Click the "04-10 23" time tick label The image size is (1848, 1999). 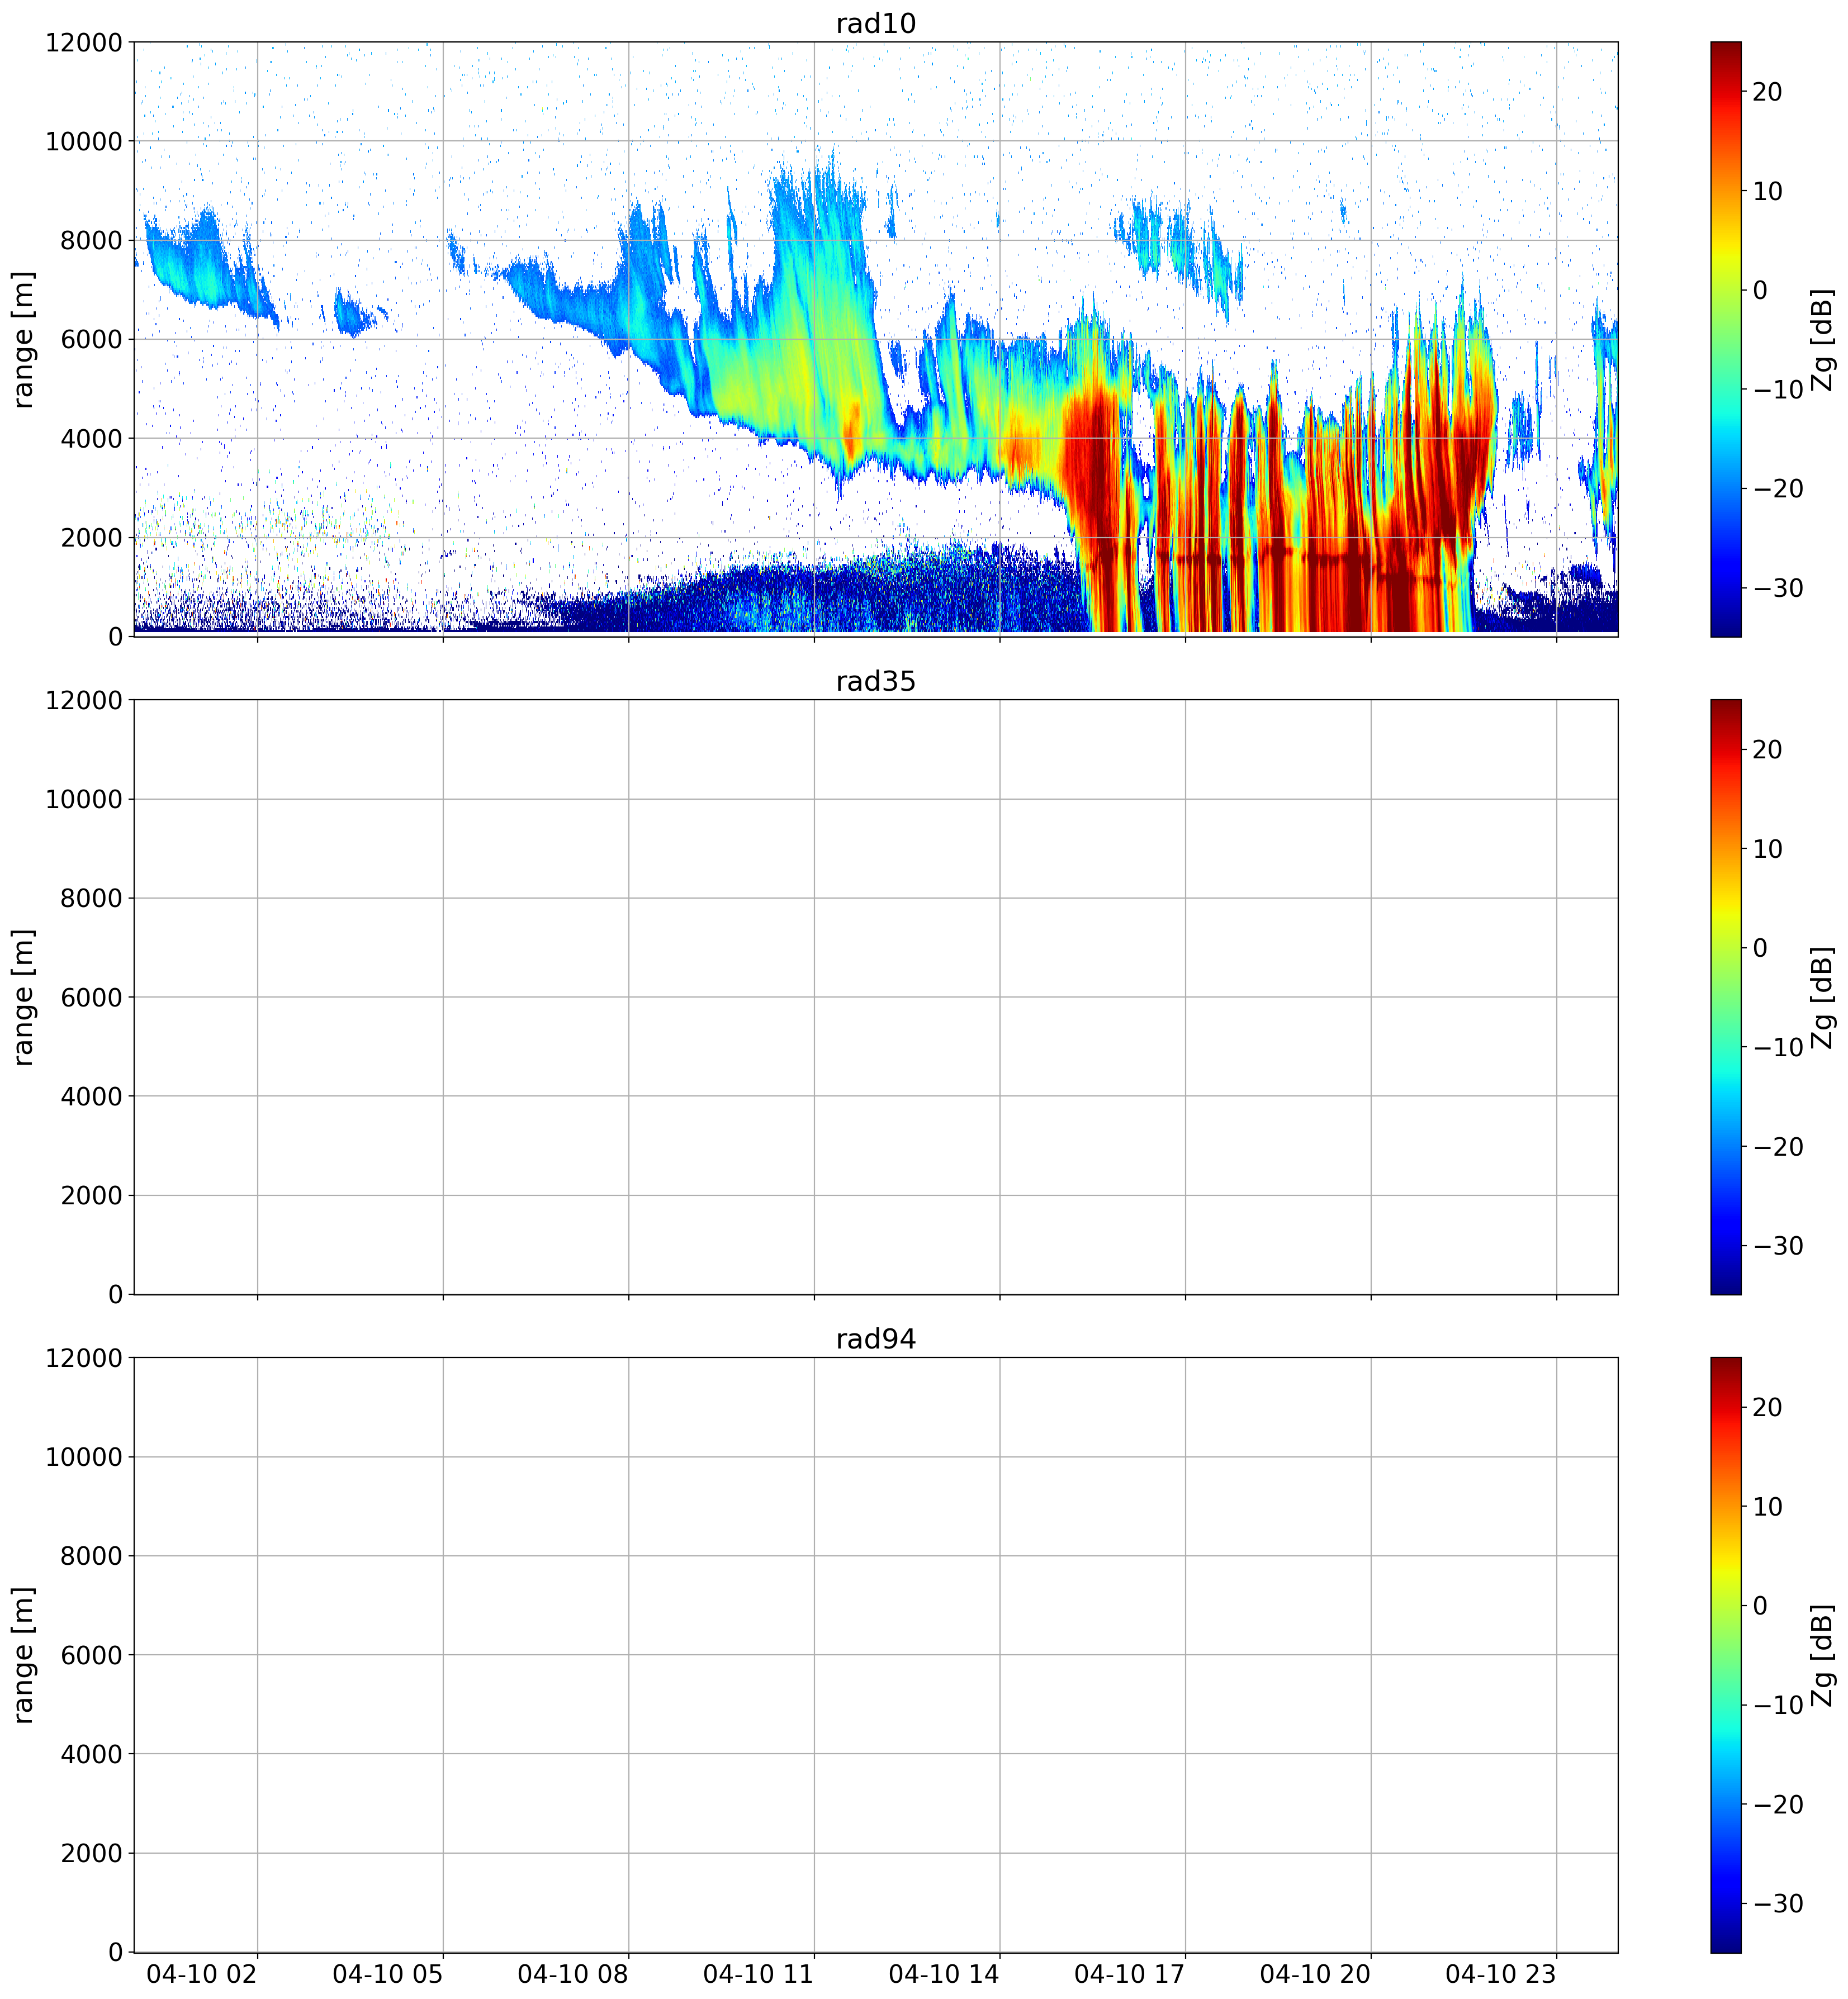[x=1501, y=1974]
